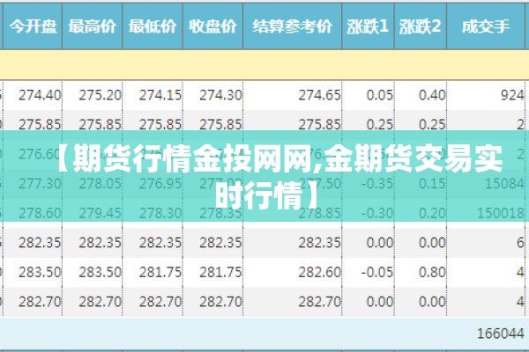529x352 pixels.
Task: Click 275.85 in the 今开盘 column
Action: [40, 125]
